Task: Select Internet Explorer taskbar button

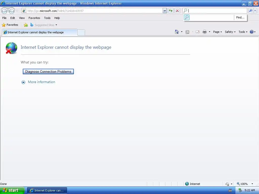Action: tap(47, 190)
